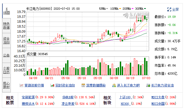Click the 最新价 value 19.09
Image resolution: width=185 pixels, height=111 pixels.
(171, 17)
